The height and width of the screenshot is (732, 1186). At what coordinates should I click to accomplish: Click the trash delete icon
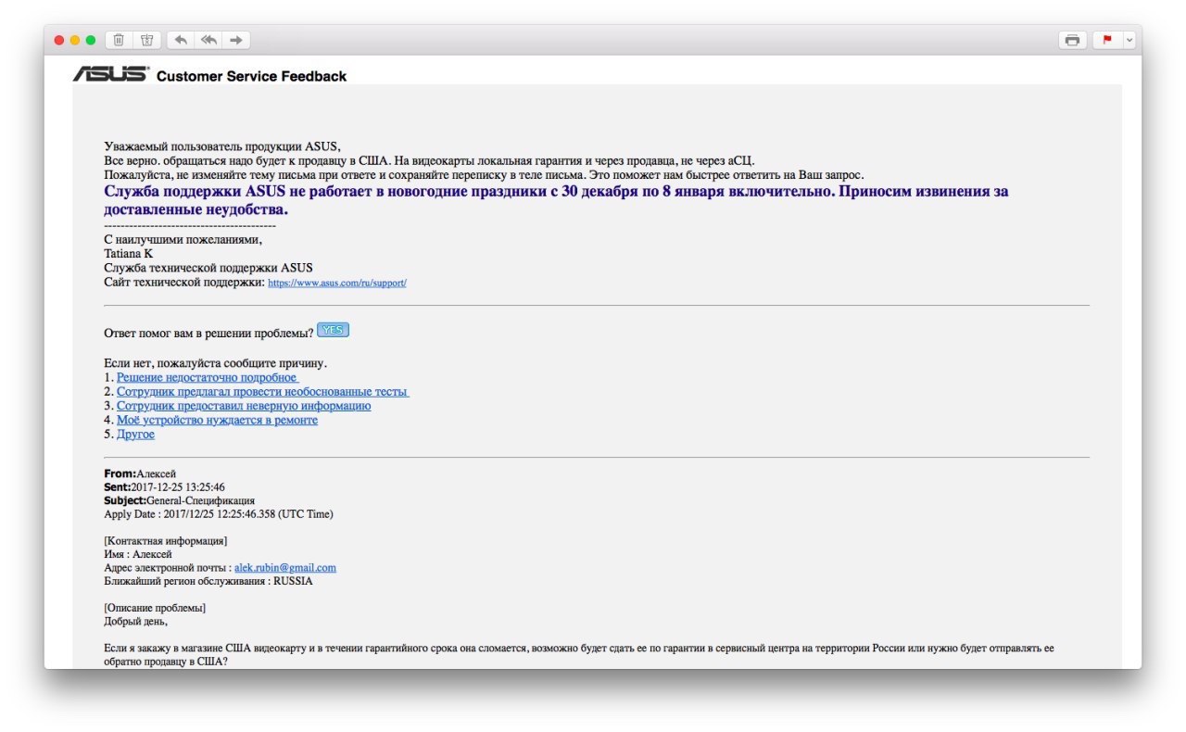pyautogui.click(x=119, y=40)
